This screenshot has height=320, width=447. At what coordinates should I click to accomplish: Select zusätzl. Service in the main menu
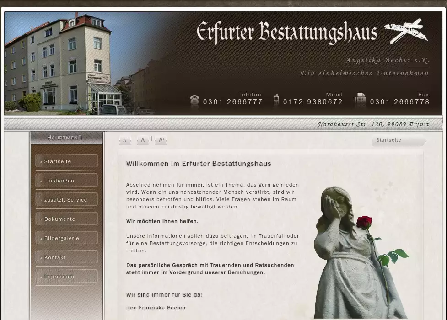point(66,200)
